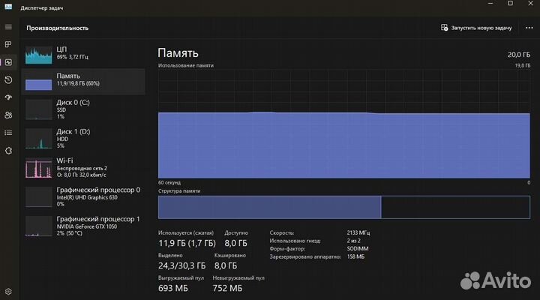Click 'Запустить новую задачу' button
This screenshot has height=300, width=540.
pyautogui.click(x=476, y=28)
